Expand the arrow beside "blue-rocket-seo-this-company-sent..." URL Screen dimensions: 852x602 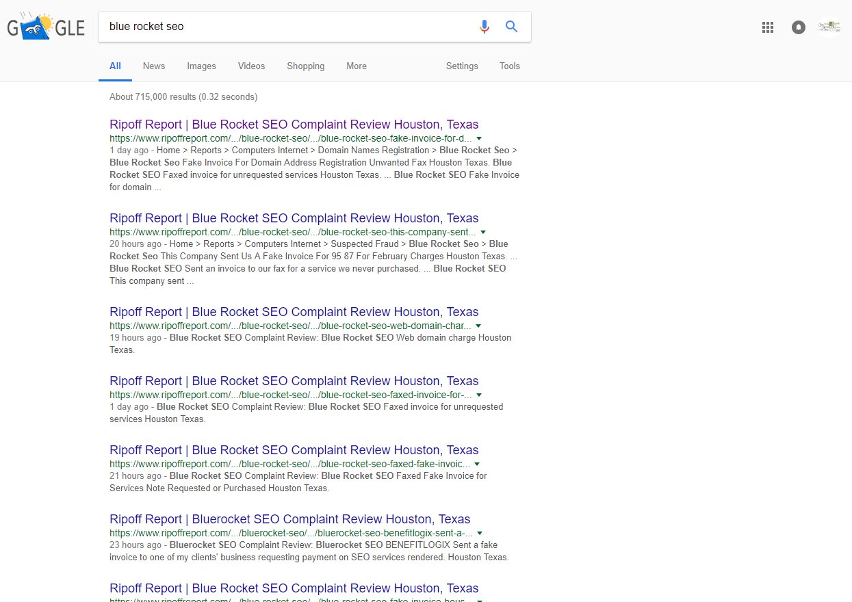(483, 232)
